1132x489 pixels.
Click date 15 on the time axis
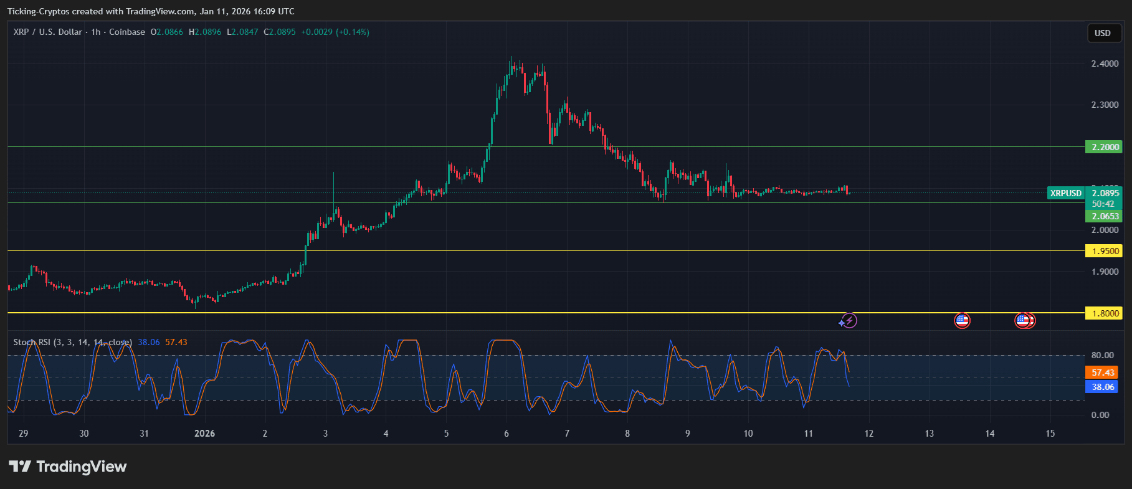pos(1050,434)
